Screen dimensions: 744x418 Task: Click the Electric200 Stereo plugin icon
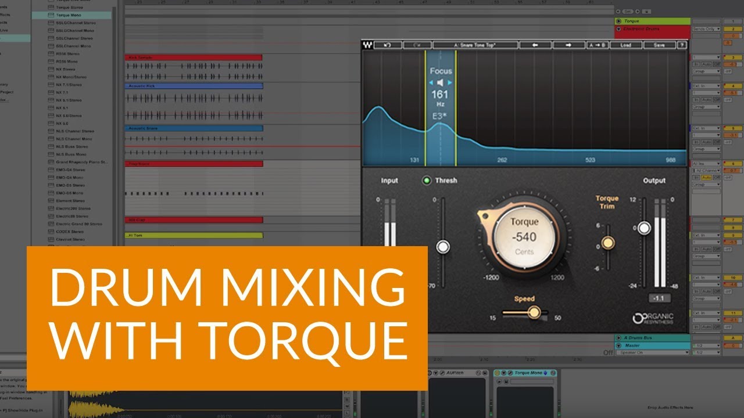[51, 208]
